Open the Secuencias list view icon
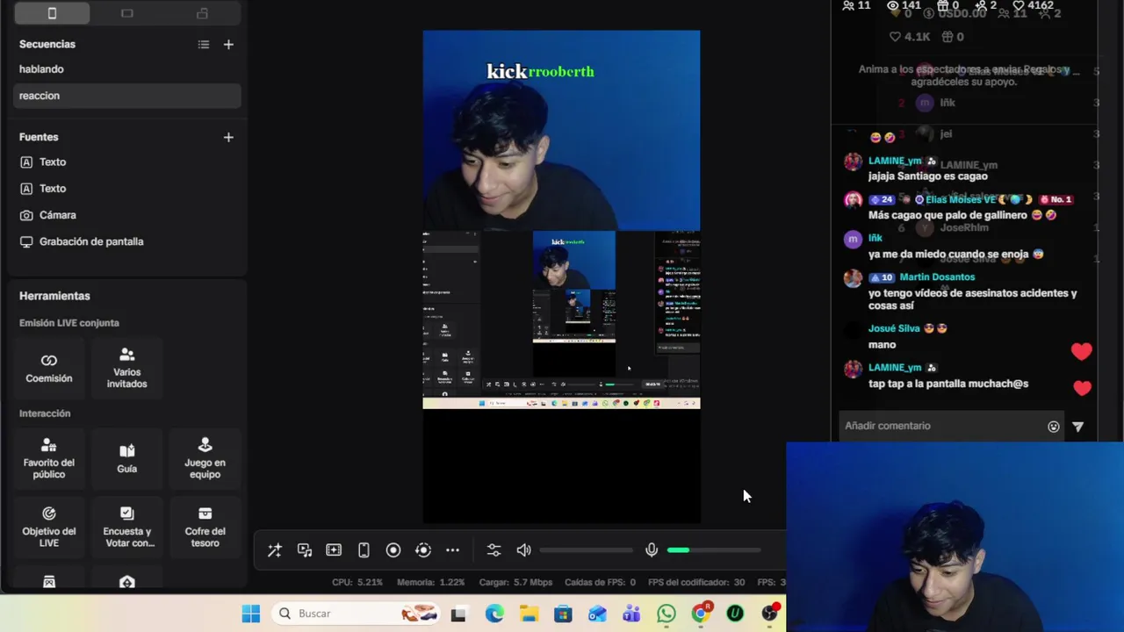Screen dimensions: 1124x632 (204, 45)
